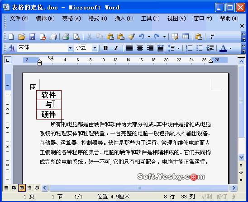Screen dimensions: 248x202
Task: Click the Show/Hide formatting marks icon
Action: coord(211,37)
